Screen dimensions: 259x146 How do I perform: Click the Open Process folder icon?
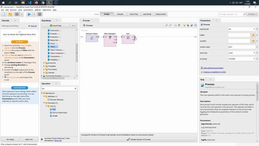(x=10, y=14)
